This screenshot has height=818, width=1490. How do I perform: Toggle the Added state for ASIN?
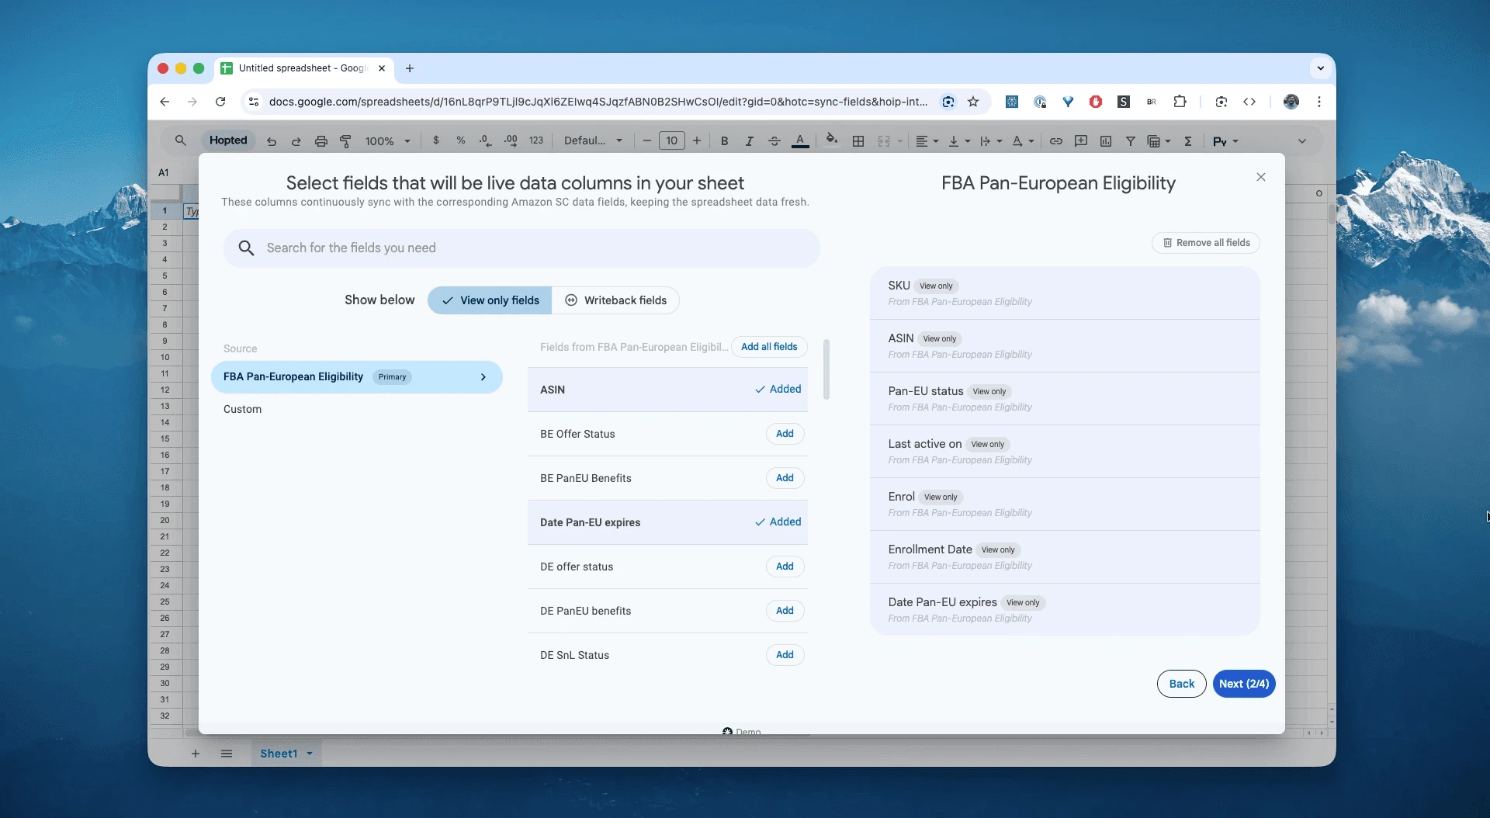pyautogui.click(x=778, y=390)
